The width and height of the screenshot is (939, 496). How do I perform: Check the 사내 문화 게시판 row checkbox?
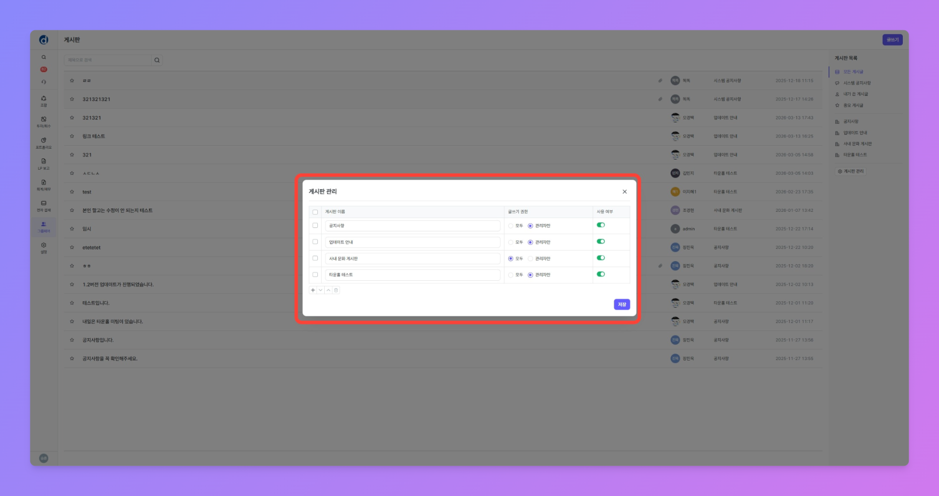click(x=315, y=258)
